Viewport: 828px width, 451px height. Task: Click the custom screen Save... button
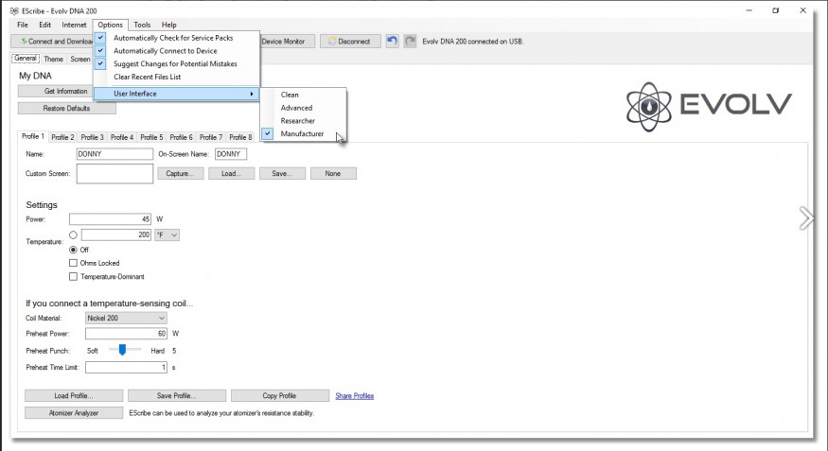click(282, 174)
